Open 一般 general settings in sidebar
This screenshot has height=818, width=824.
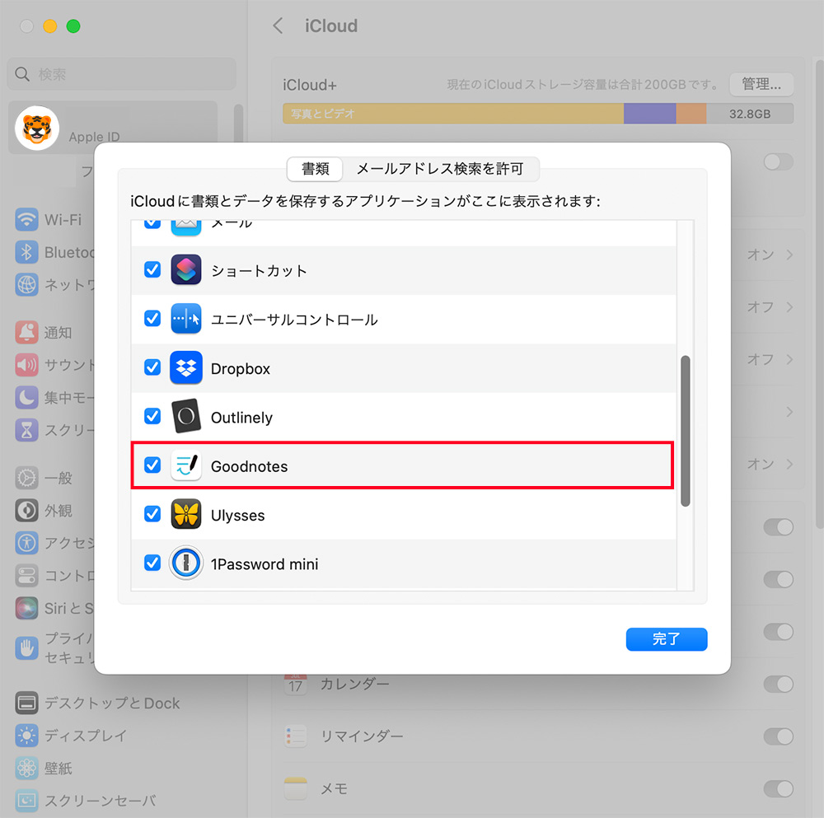coord(44,478)
